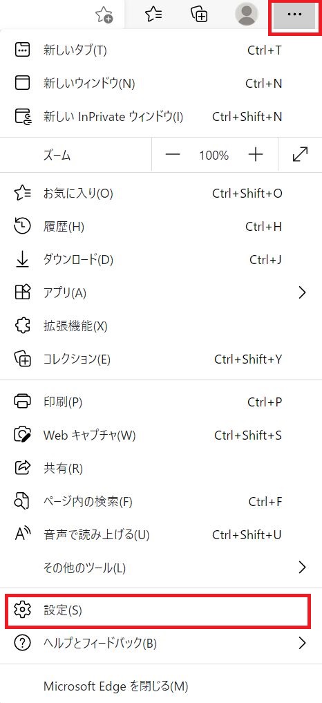Click the gear icon next to 設定
Screen dimensions: 322x703
[22, 610]
